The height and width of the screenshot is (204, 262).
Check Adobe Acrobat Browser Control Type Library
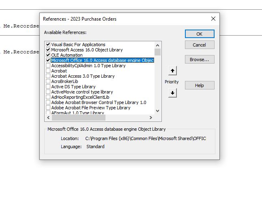(48, 102)
